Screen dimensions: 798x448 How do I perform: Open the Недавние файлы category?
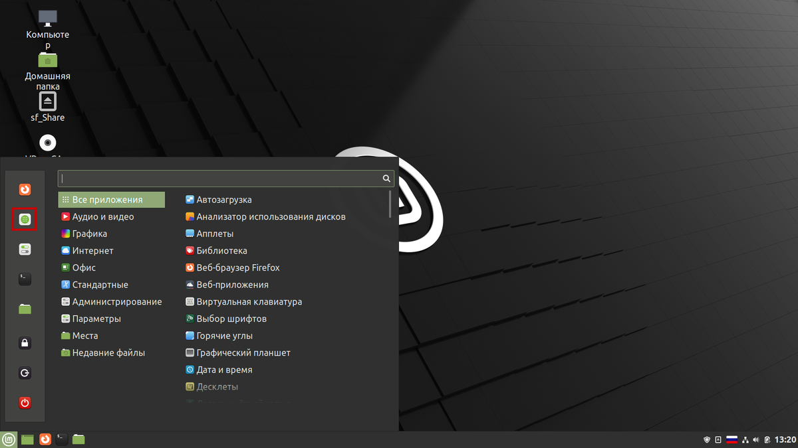tap(112, 353)
